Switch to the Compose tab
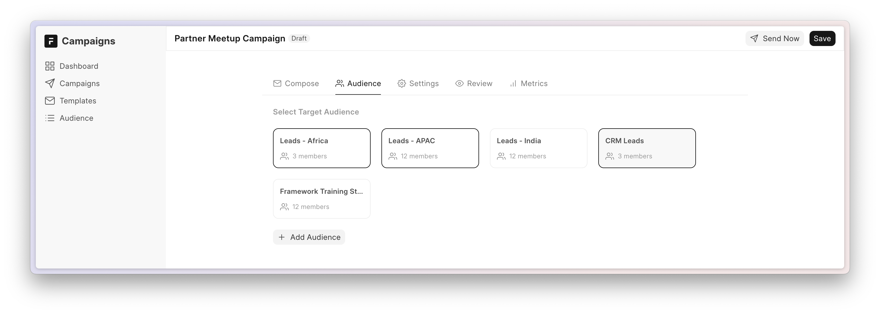The image size is (880, 314). [x=296, y=84]
